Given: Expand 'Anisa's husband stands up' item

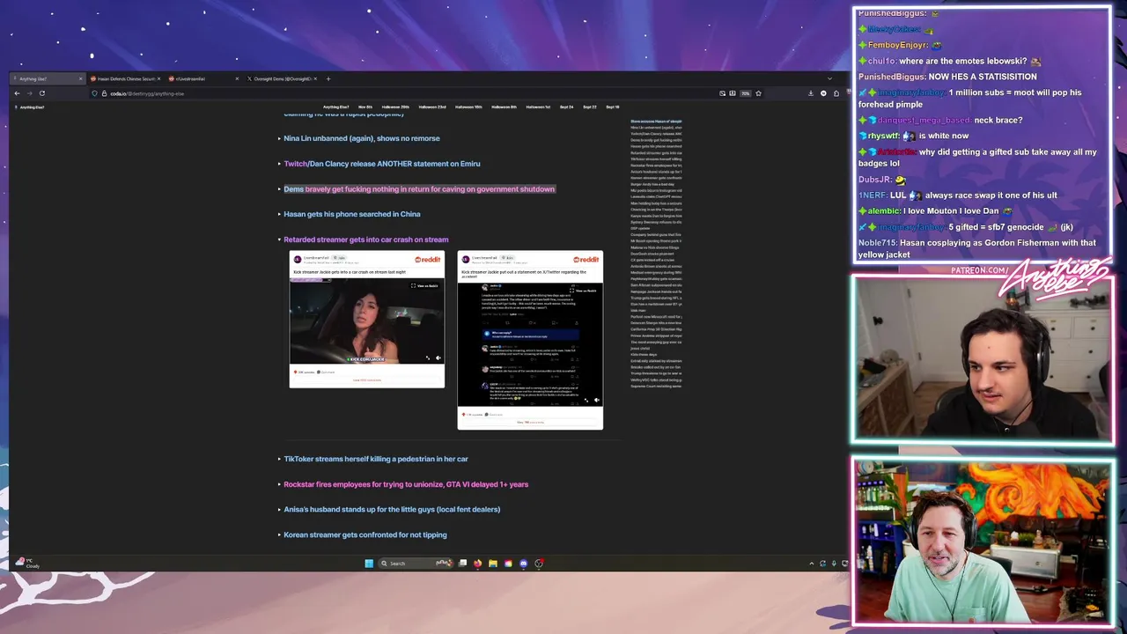Looking at the screenshot, I should 280,509.
